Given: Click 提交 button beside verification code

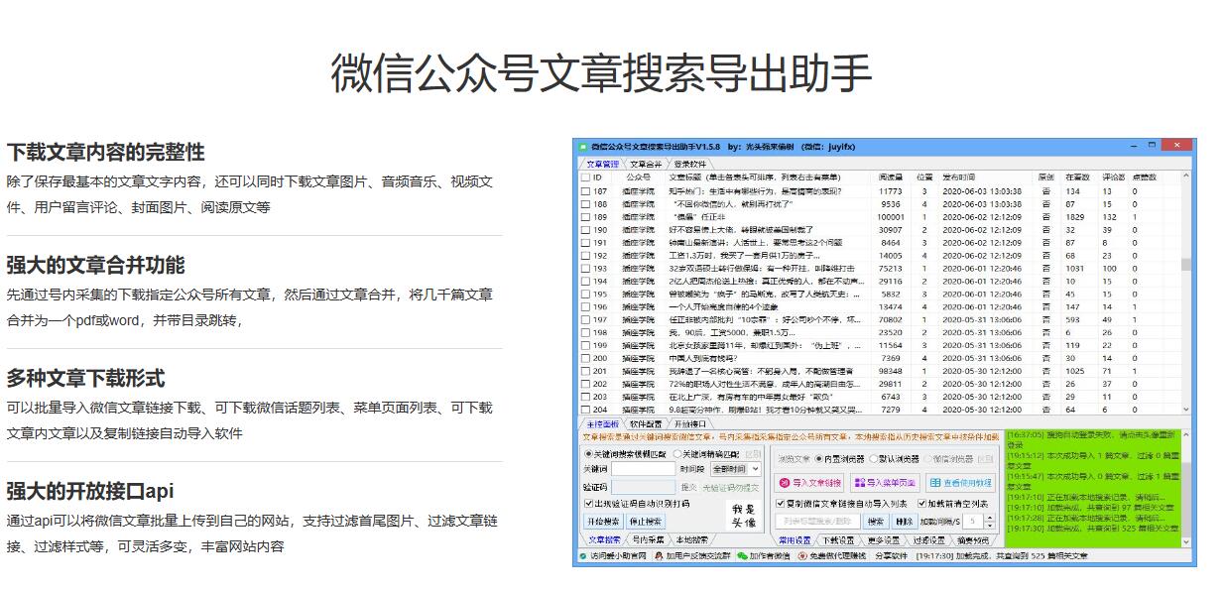Looking at the screenshot, I should [688, 487].
